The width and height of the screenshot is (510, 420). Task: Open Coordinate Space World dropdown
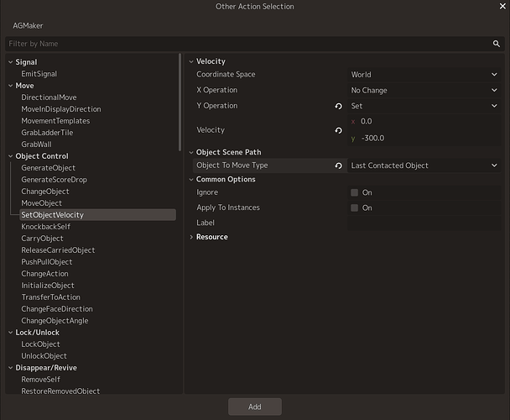(x=424, y=75)
